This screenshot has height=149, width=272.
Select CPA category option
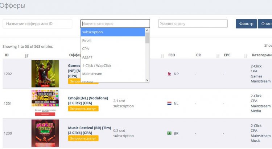[113, 48]
